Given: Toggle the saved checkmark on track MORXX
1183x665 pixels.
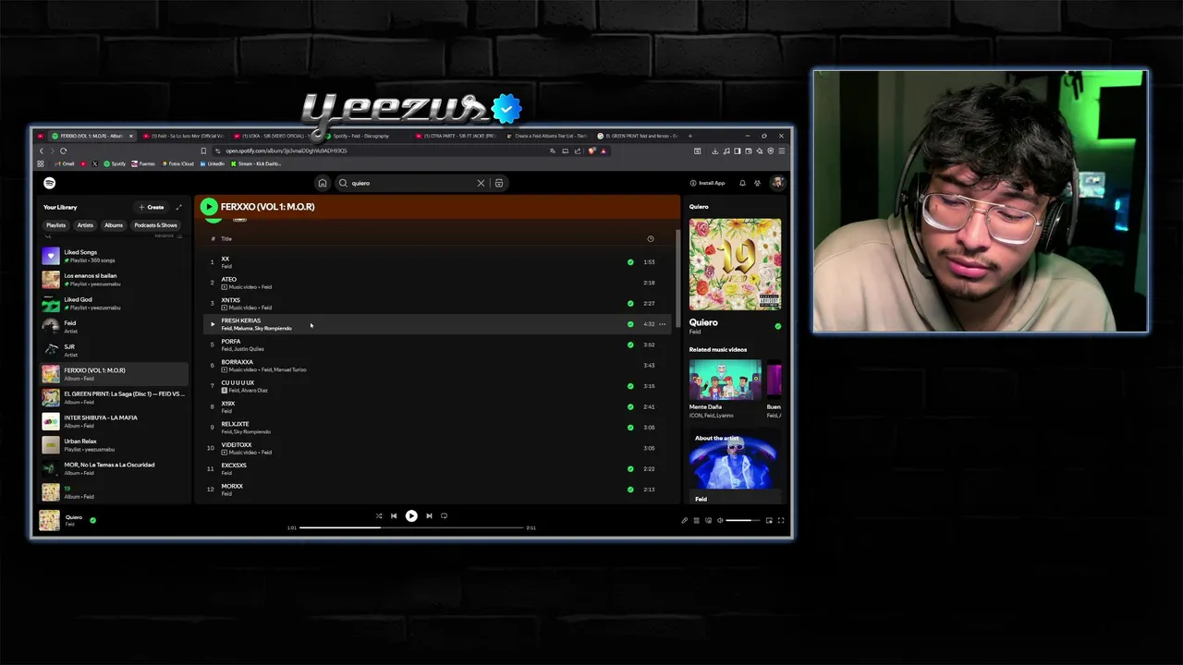Looking at the screenshot, I should [630, 490].
